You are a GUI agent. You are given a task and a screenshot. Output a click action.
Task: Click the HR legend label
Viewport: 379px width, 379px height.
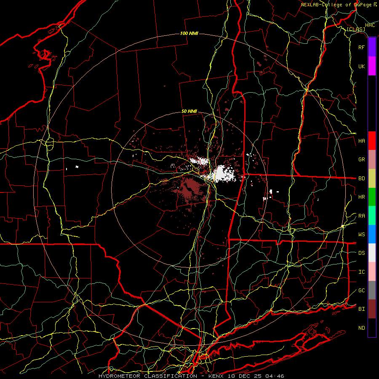point(362,197)
